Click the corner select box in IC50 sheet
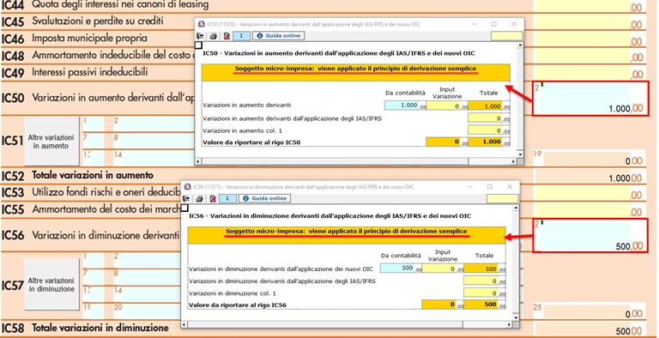 coord(199,45)
